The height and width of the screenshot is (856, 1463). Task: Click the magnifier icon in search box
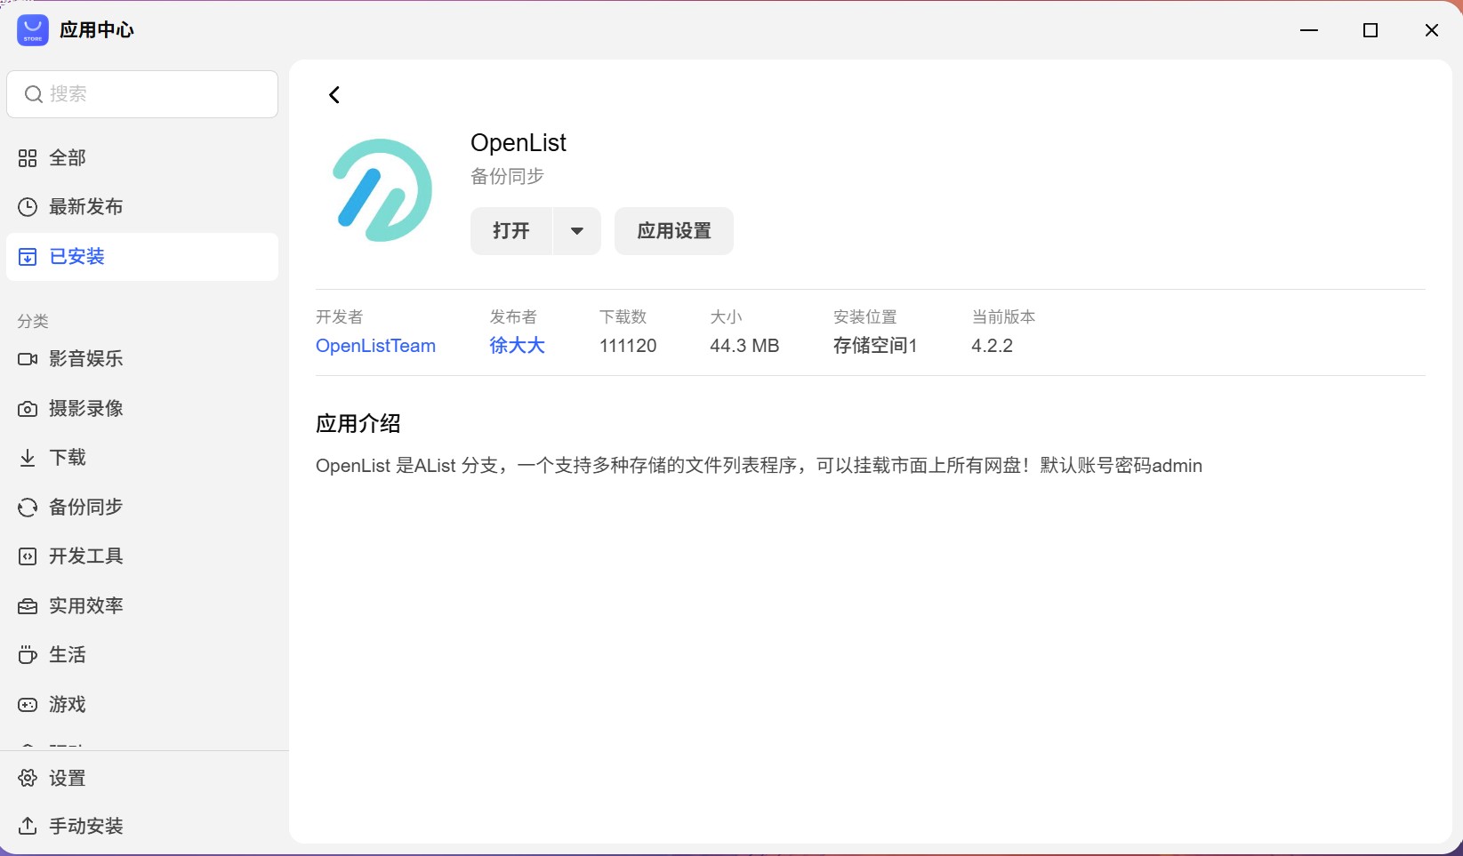click(34, 94)
